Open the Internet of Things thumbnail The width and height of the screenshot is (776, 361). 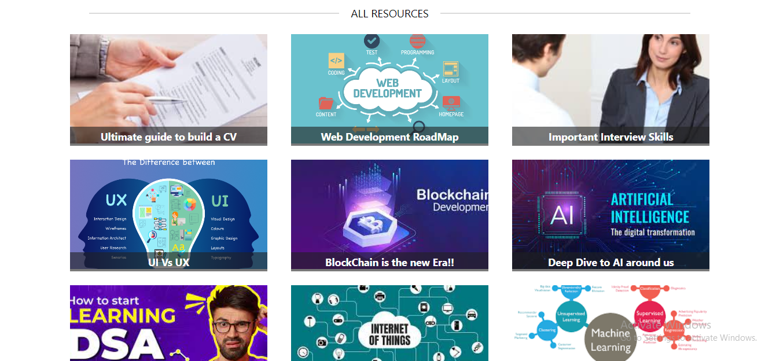[389, 323]
